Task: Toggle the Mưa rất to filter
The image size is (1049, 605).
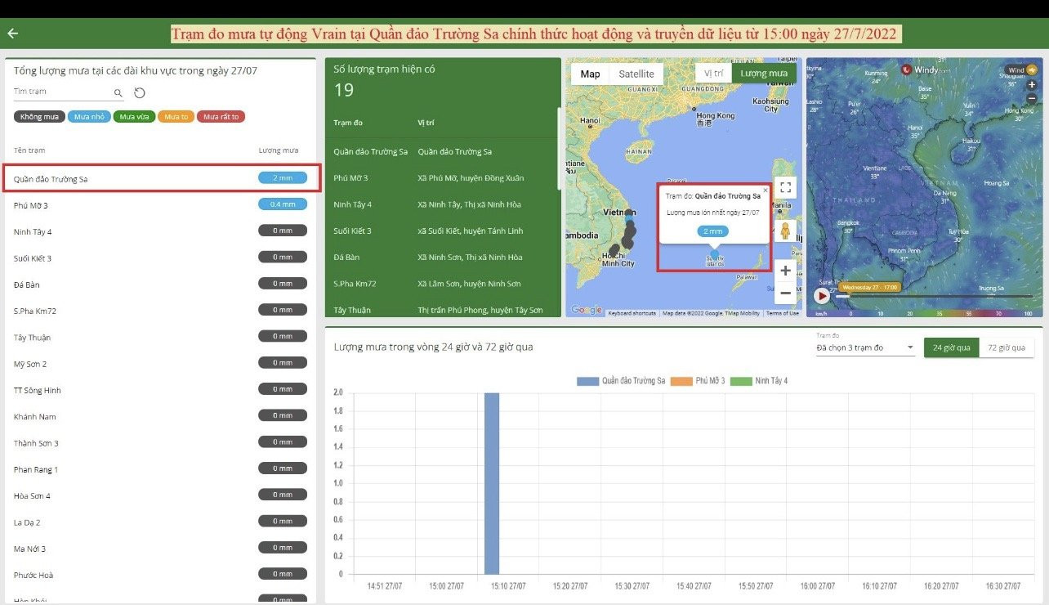Action: pyautogui.click(x=221, y=117)
